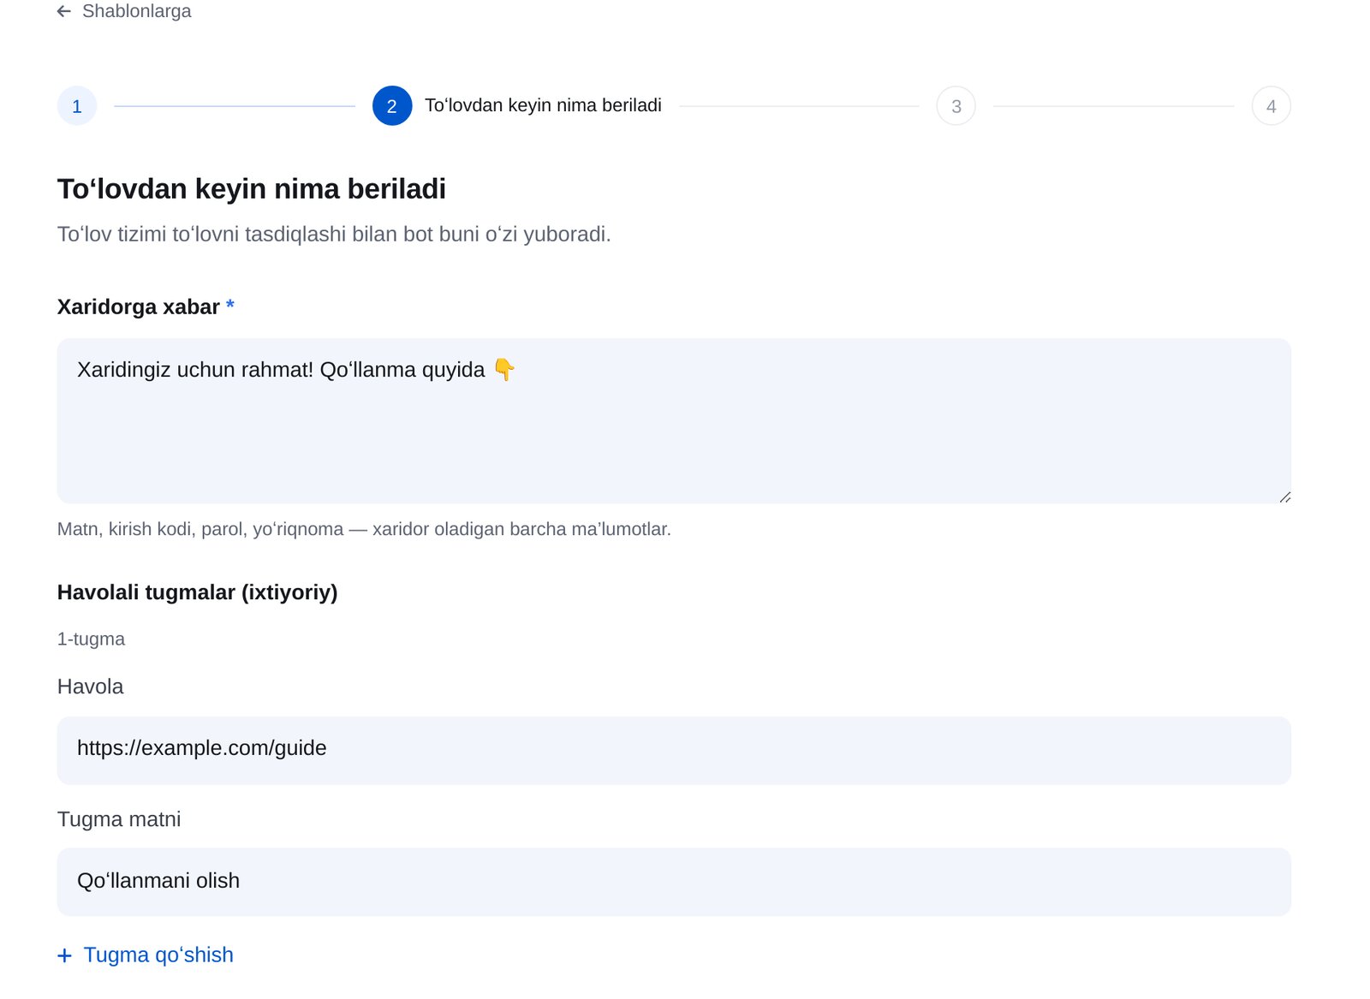Click the pointing-down emoji in the message
Viewport: 1370px width, 999px height.
(504, 370)
